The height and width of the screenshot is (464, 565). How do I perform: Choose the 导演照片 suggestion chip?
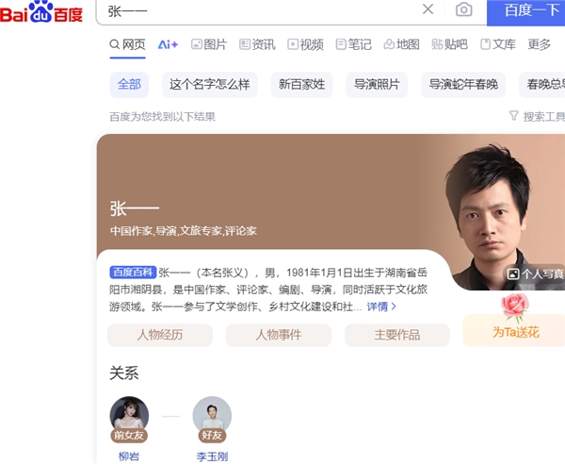377,85
